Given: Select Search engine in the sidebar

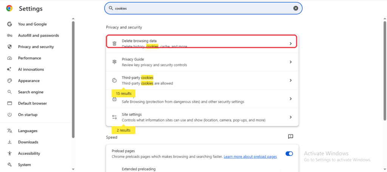Looking at the screenshot, I should 31,92.
